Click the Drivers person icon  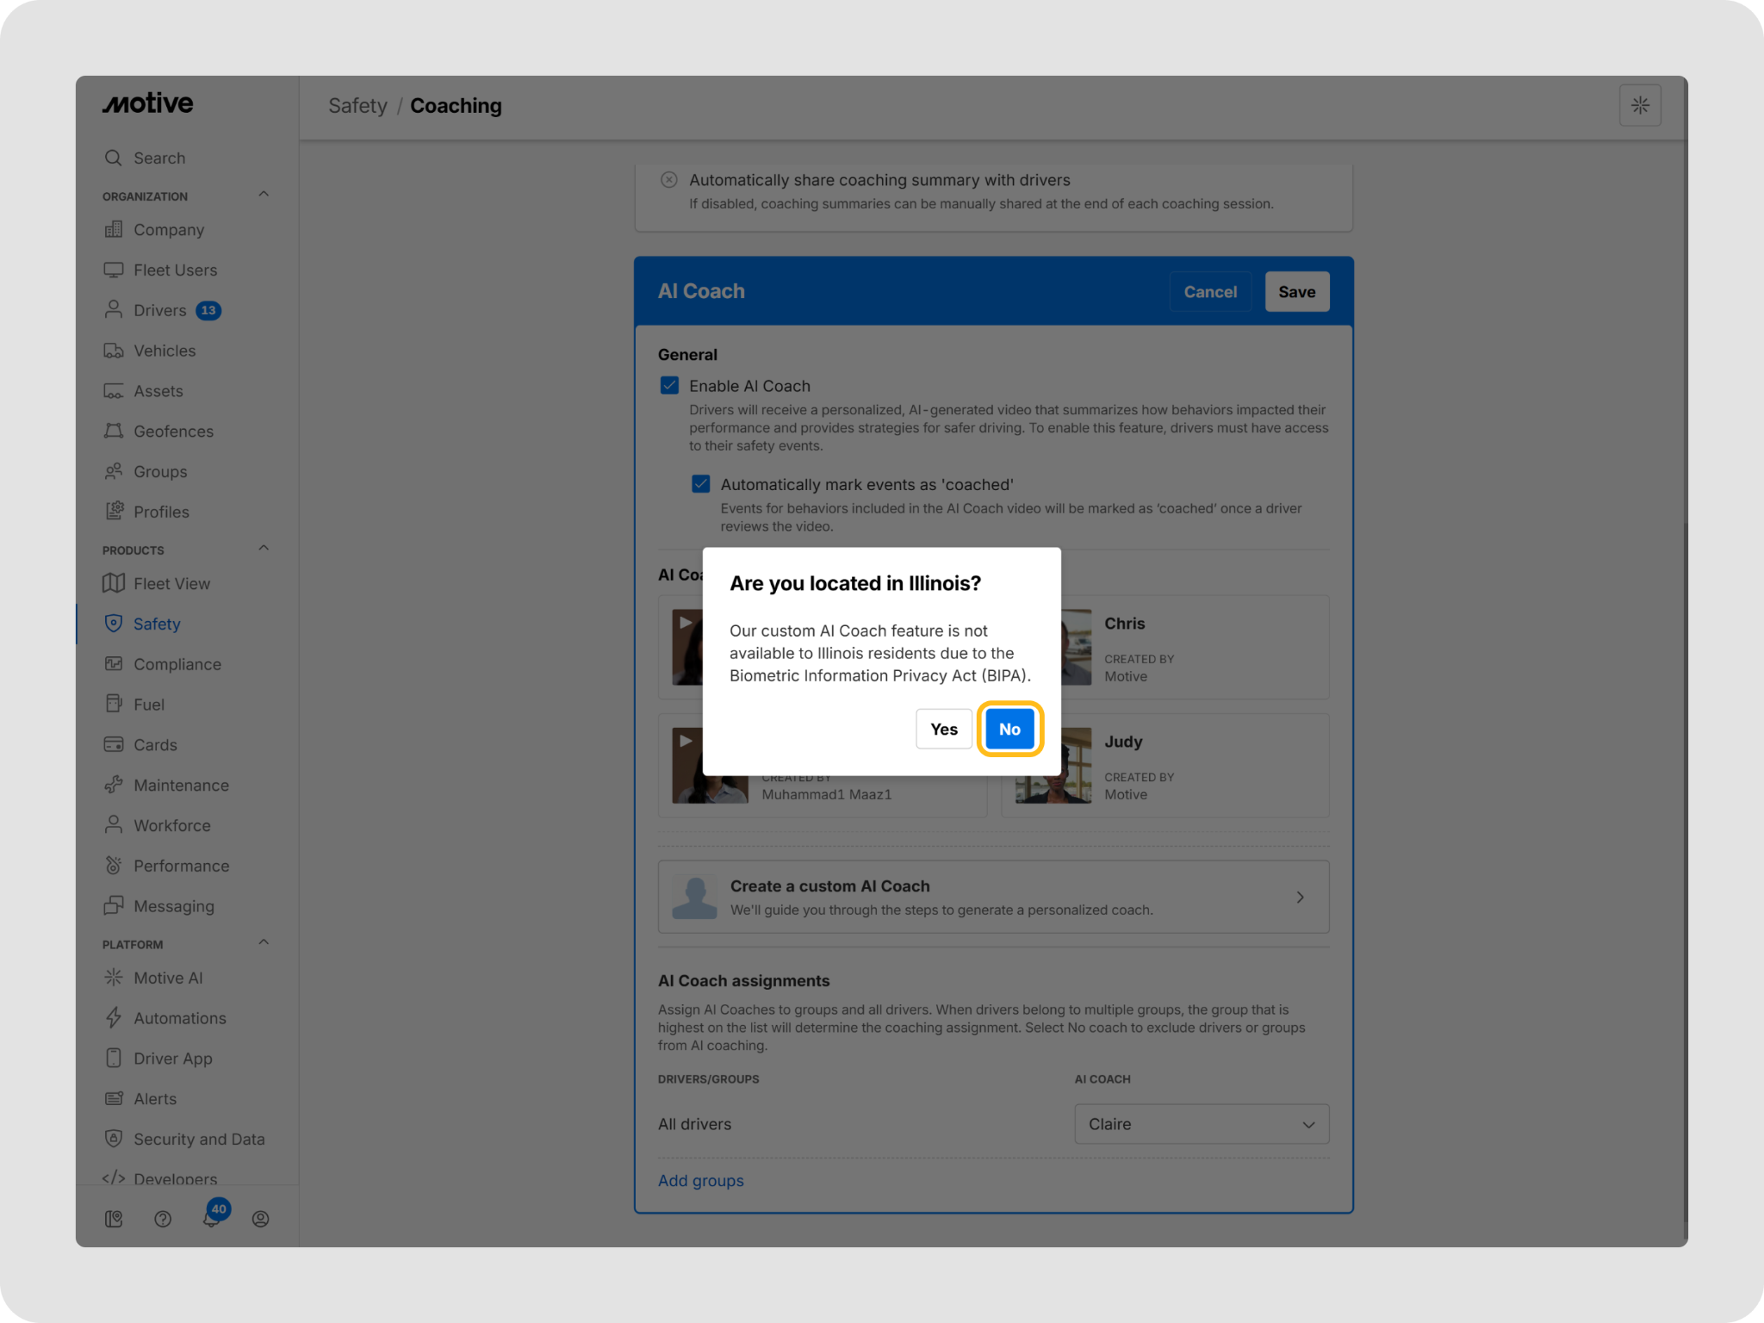[x=113, y=310]
